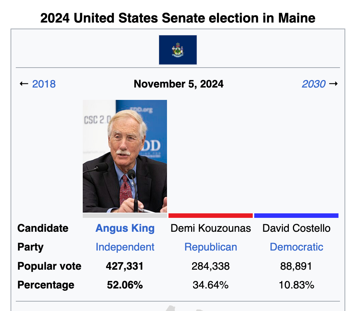The height and width of the screenshot is (311, 346).
Task: Click the David Costello candidate name
Action: pos(296,228)
